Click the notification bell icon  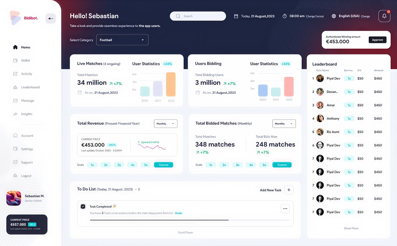click(x=384, y=16)
